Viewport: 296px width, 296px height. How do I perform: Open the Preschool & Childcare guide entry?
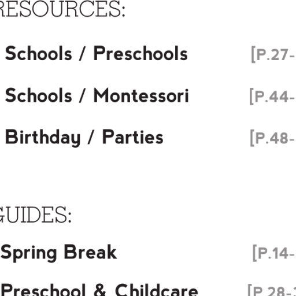99,290
